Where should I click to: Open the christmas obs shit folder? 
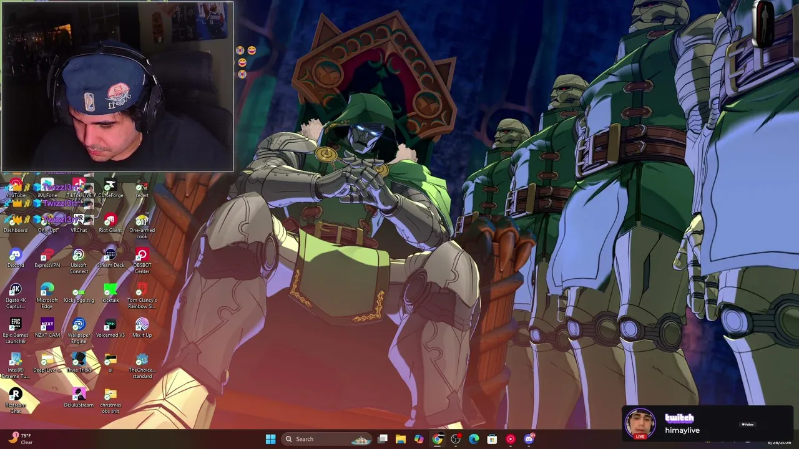[110, 400]
